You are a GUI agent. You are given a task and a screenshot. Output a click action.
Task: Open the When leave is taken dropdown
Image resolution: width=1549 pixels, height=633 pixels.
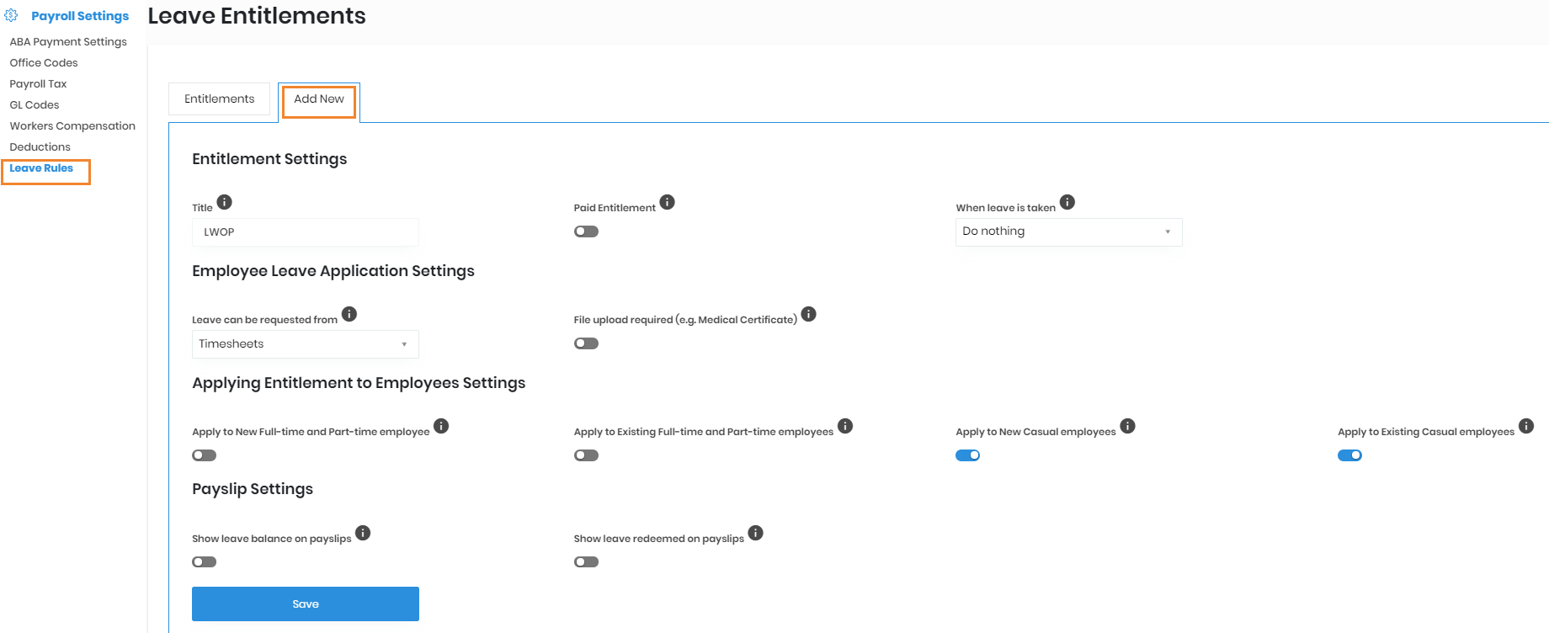pos(1068,232)
